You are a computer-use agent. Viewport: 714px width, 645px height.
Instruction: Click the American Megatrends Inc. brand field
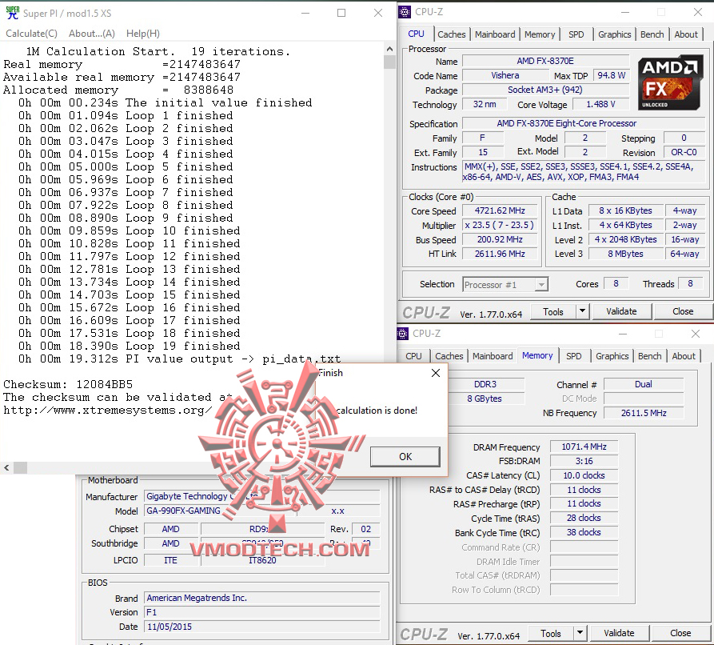pos(261,598)
